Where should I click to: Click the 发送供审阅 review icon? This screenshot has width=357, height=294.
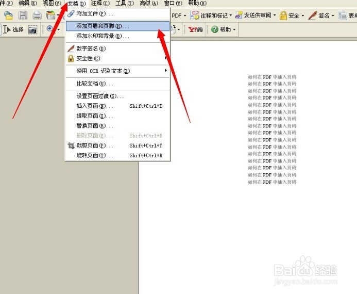pyautogui.click(x=239, y=15)
